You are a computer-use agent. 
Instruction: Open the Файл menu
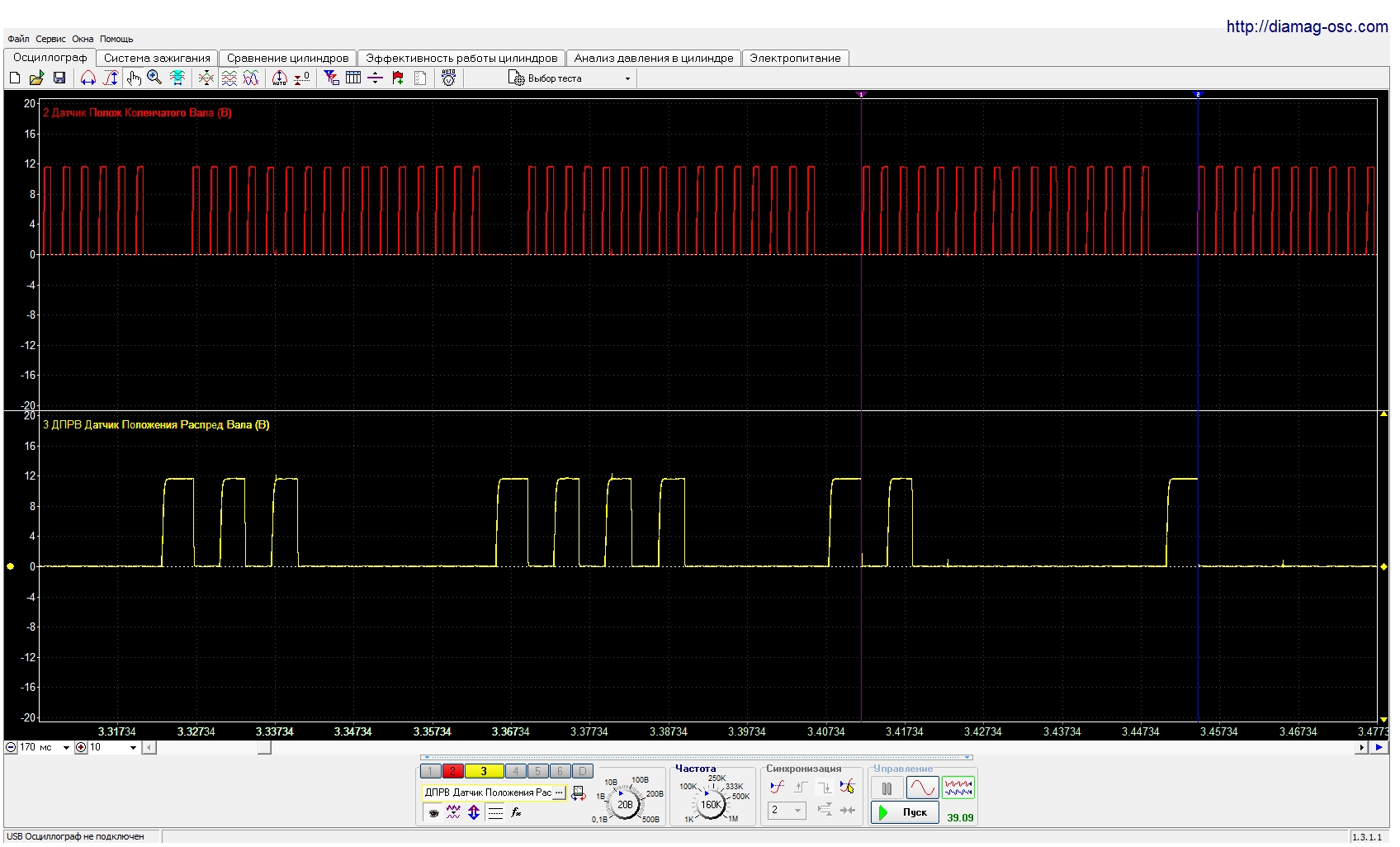(18, 39)
